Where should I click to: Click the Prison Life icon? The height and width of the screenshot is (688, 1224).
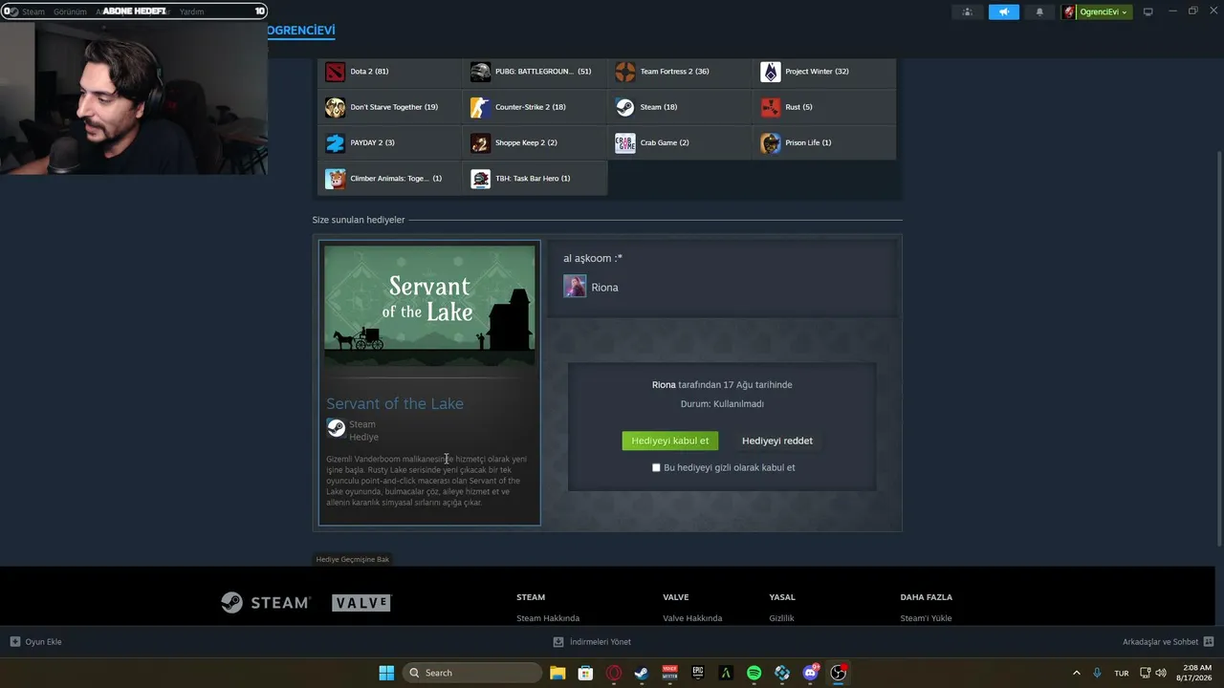[771, 143]
